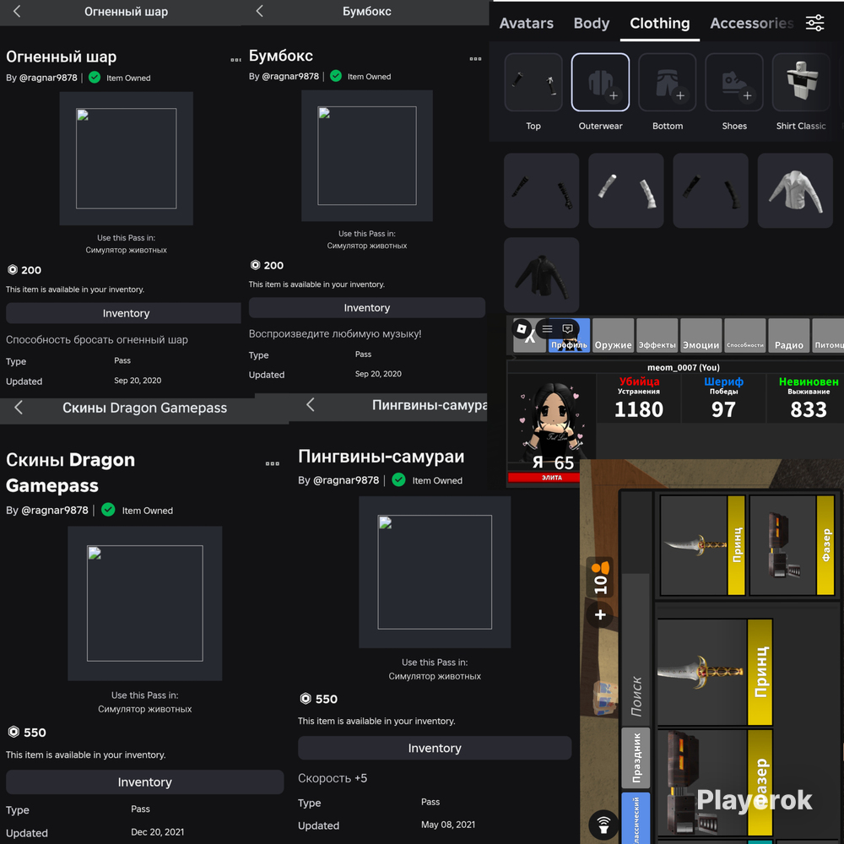Screen dimensions: 844x844
Task: Open the avatar editor filter settings icon
Action: pos(815,23)
